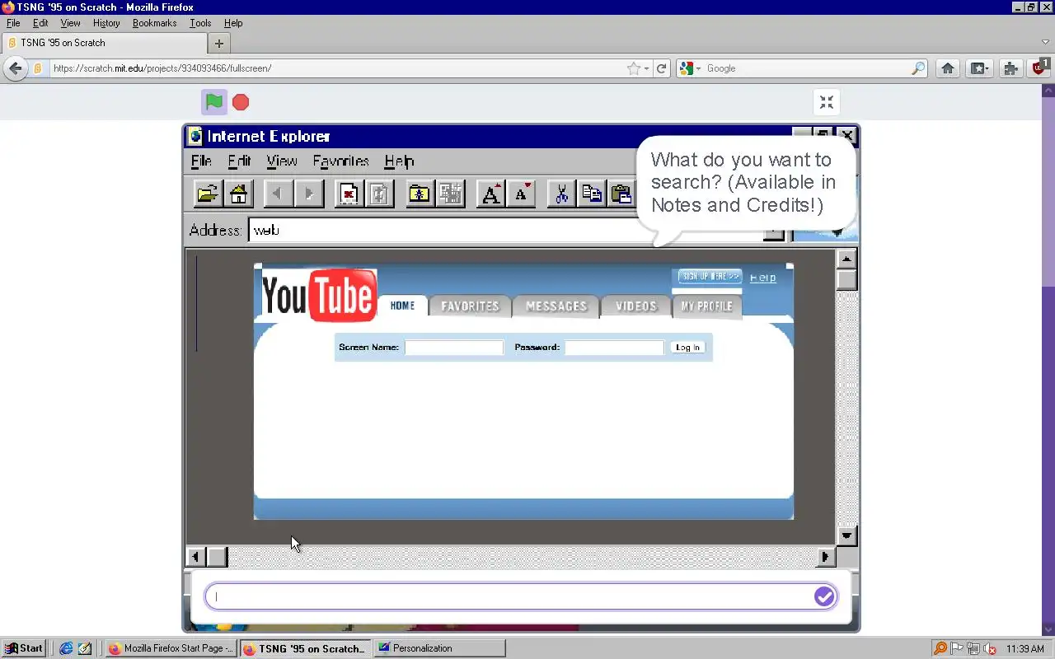The width and height of the screenshot is (1055, 659).
Task: Click the Back arrow in Internet Explorer toolbar
Action: pyautogui.click(x=277, y=194)
